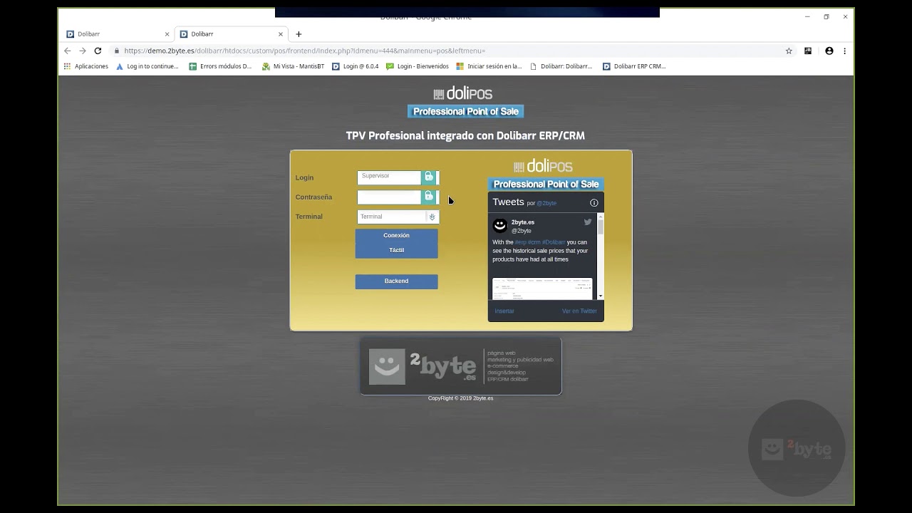
Task: Open the Dolibarr ERP CRM... bookmark
Action: tap(634, 66)
